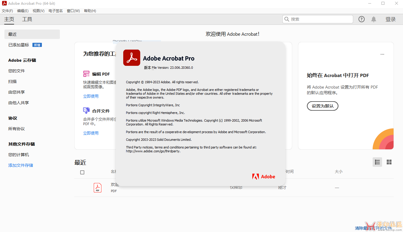This screenshot has height=232, width=403.
Task: Open the 文件(F) menu
Action: pos(7,11)
